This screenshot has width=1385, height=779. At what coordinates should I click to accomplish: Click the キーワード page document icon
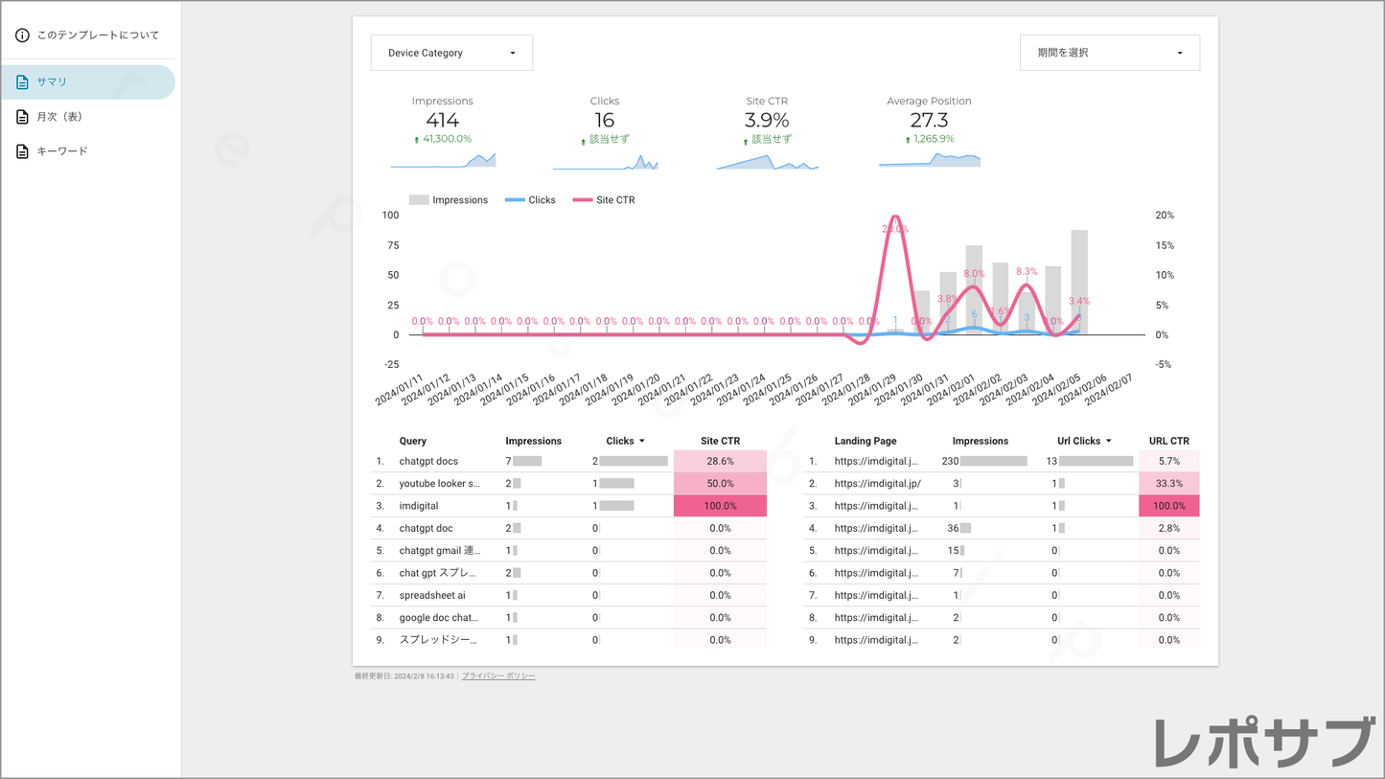(x=22, y=151)
